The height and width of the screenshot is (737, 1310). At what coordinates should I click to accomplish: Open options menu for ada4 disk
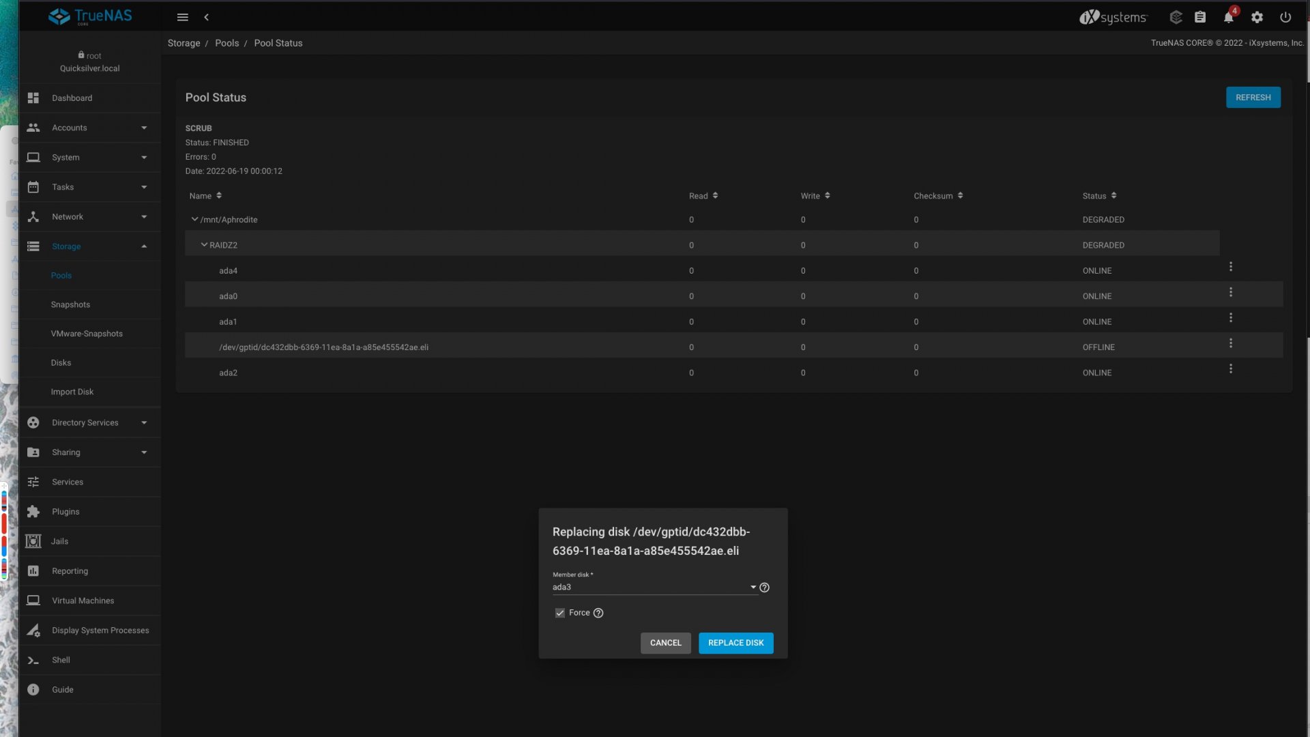click(1231, 267)
